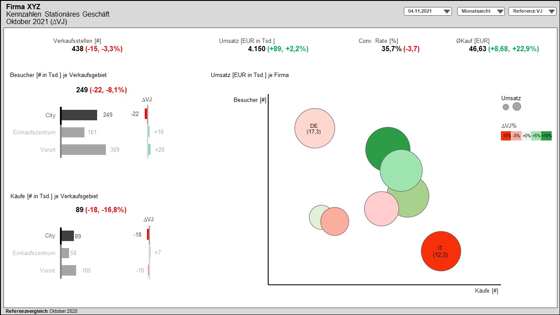Click the City bar in Käufe chart
This screenshot has width=560, height=315.
pyautogui.click(x=67, y=236)
